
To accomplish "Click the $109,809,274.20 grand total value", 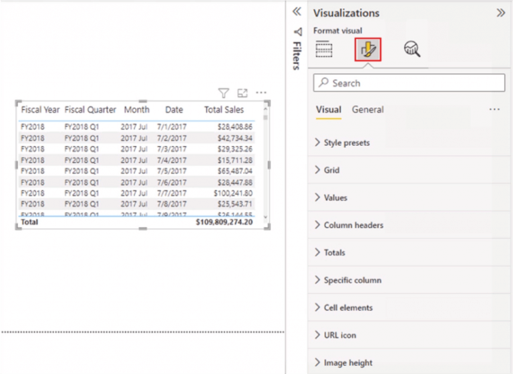I will (224, 222).
